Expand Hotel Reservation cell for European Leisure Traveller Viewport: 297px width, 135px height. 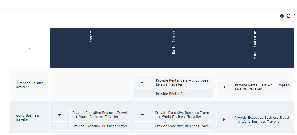click(224, 87)
